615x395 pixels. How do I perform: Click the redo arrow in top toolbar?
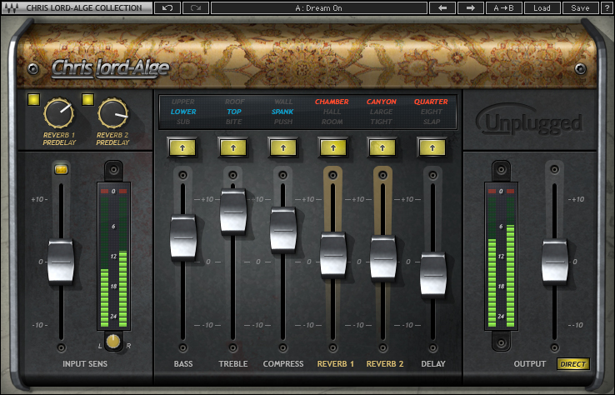click(196, 7)
